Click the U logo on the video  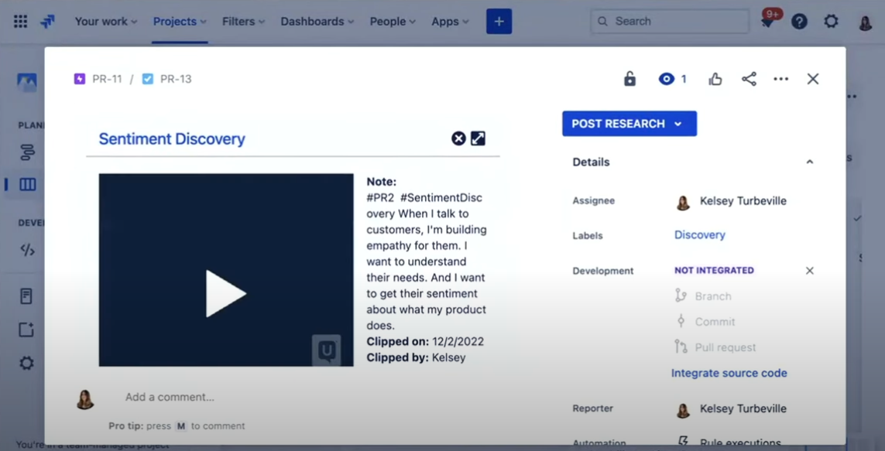click(327, 350)
